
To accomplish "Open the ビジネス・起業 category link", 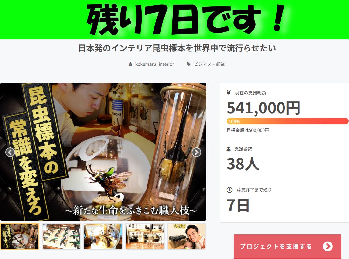I will [x=209, y=64].
